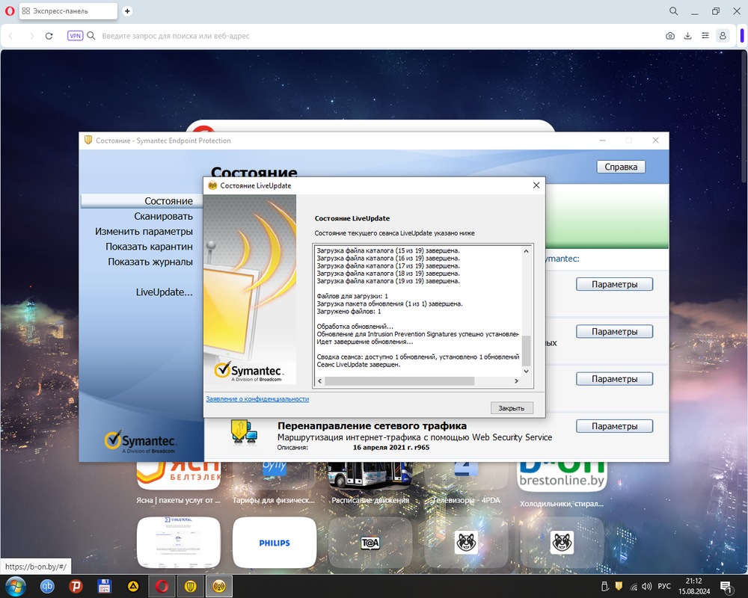Select the Экспресс-панель tab
The image size is (748, 598).
tap(68, 11)
